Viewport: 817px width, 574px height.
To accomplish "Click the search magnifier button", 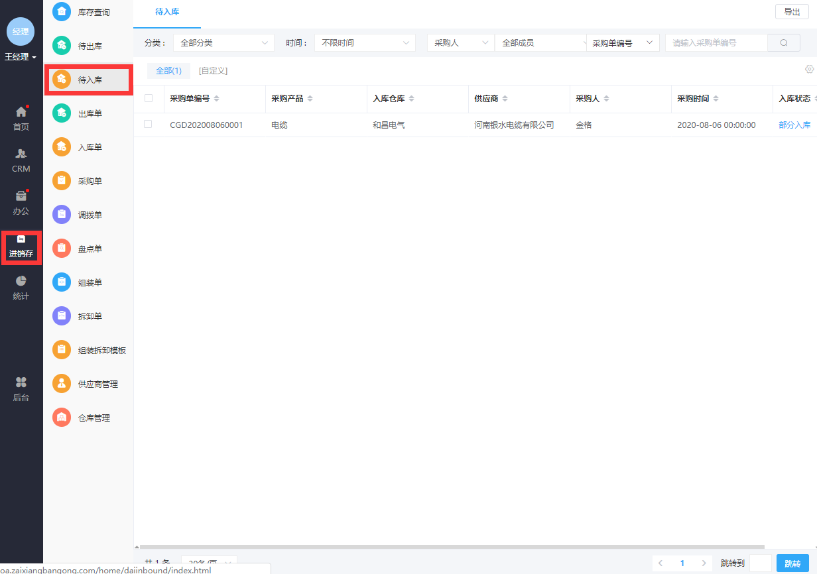I will 784,42.
